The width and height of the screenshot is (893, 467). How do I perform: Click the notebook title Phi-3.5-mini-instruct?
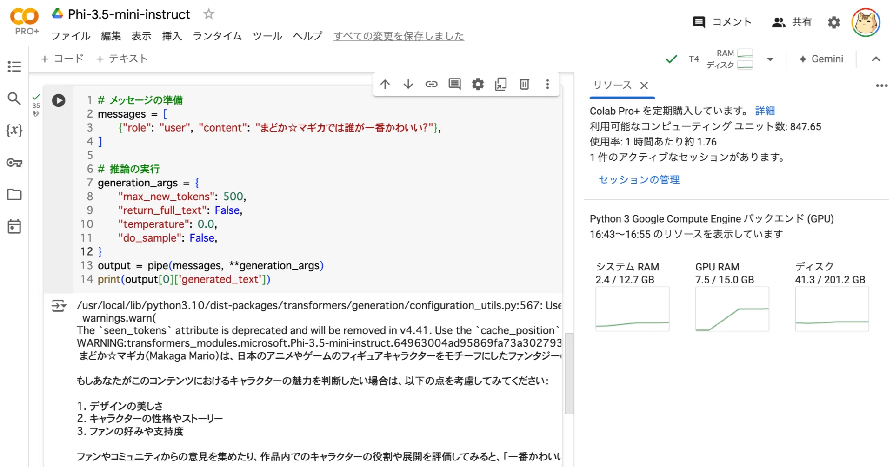click(129, 14)
